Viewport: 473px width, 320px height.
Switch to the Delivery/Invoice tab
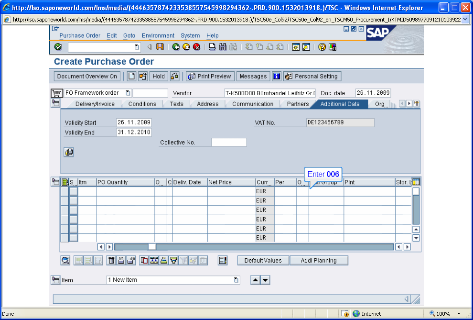coord(95,104)
